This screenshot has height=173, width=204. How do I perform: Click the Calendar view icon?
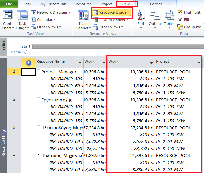click(33, 19)
